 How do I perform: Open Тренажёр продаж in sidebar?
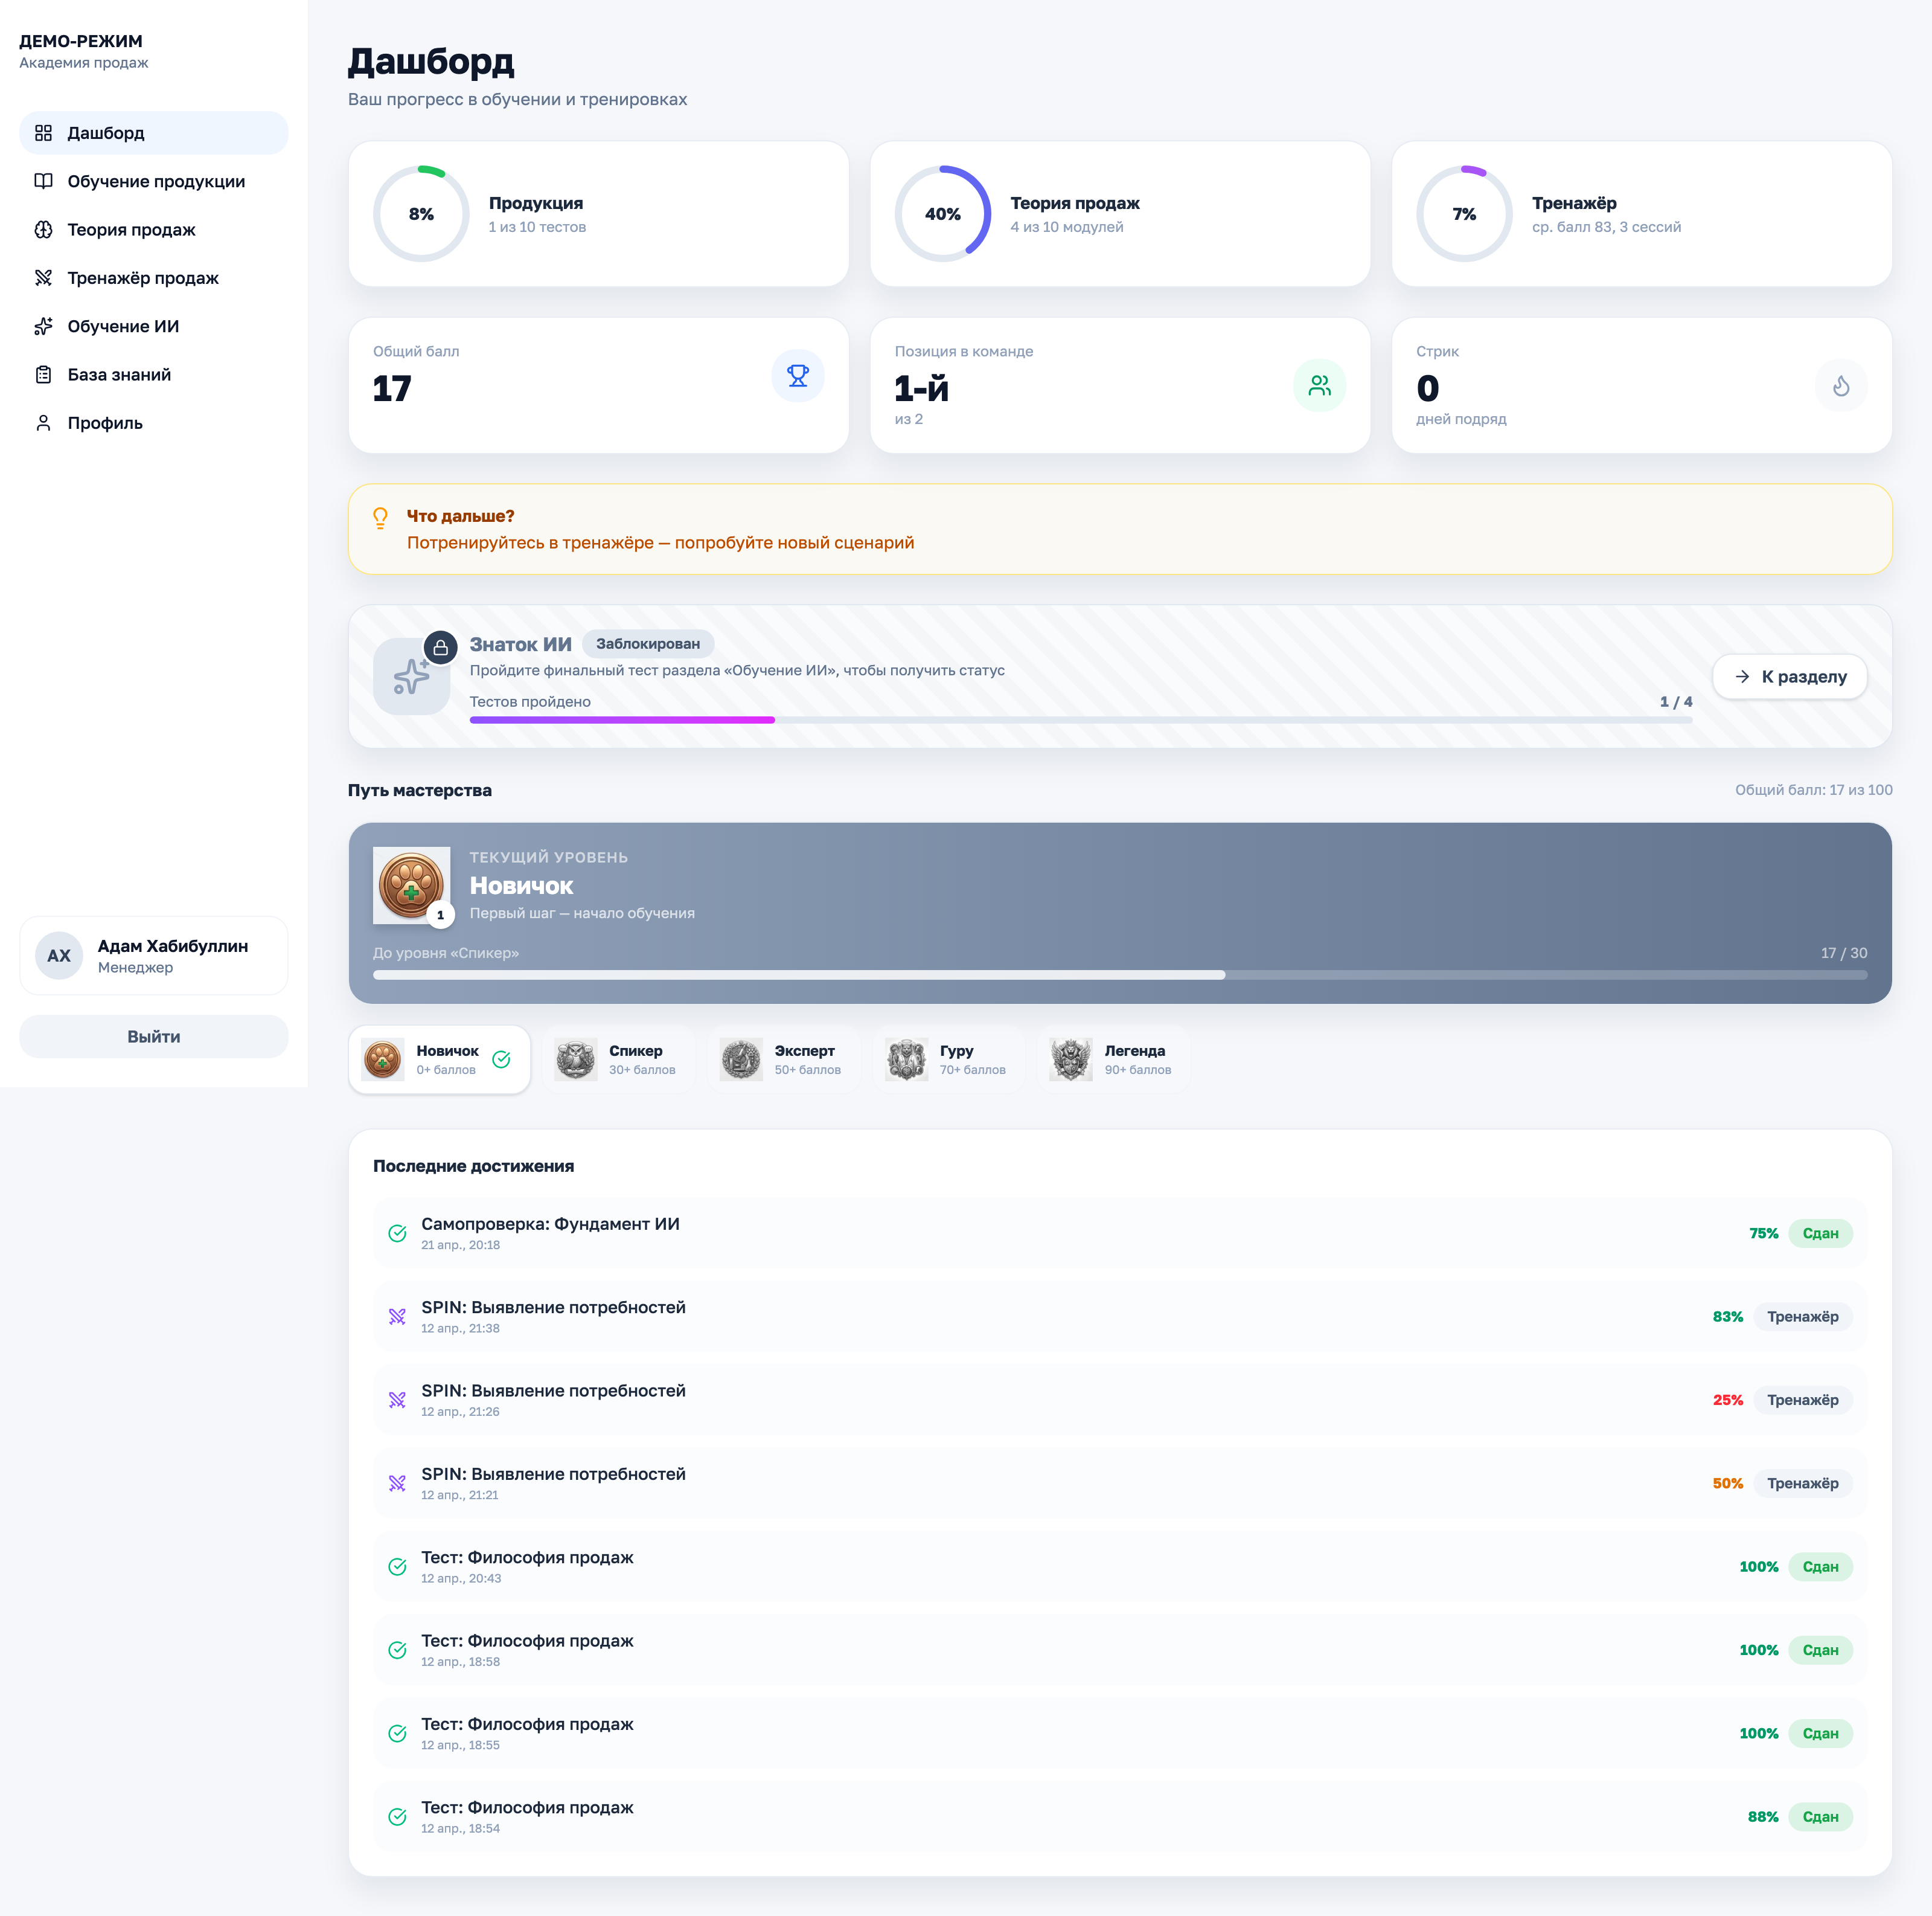(142, 278)
